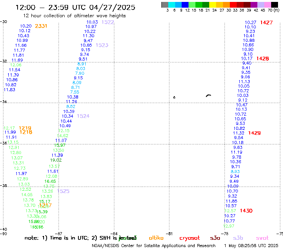Click the 'swot' satellite legend label
Screen dimensions: 283x249
click(x=262, y=238)
